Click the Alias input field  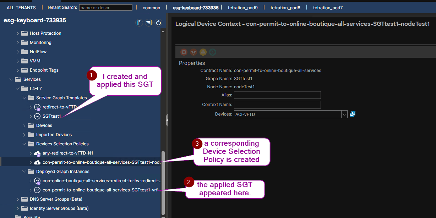click(x=277, y=95)
